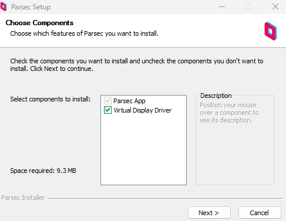The height and width of the screenshot is (221, 286).
Task: Click the grayed-out Parsec App checkbox
Action: (107, 101)
